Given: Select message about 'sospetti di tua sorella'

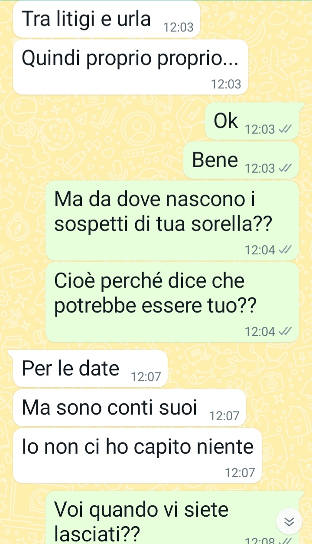Looking at the screenshot, I should 172,220.
